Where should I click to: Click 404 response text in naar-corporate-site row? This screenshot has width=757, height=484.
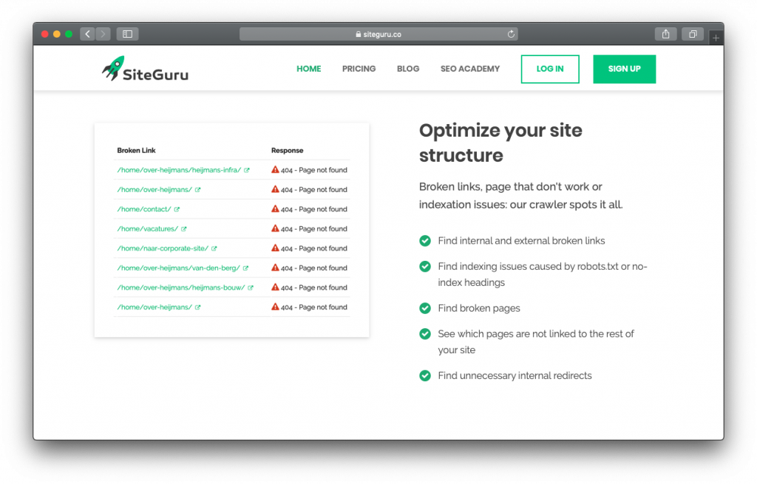tap(313, 248)
